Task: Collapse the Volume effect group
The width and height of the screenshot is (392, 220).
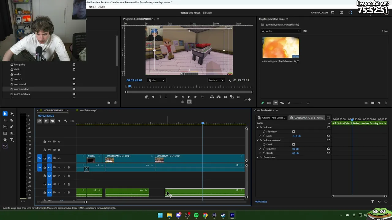Action: (x=258, y=127)
